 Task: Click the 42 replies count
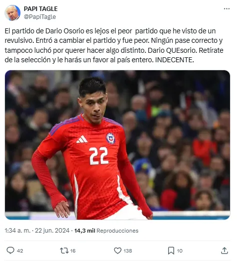[x=20, y=251]
